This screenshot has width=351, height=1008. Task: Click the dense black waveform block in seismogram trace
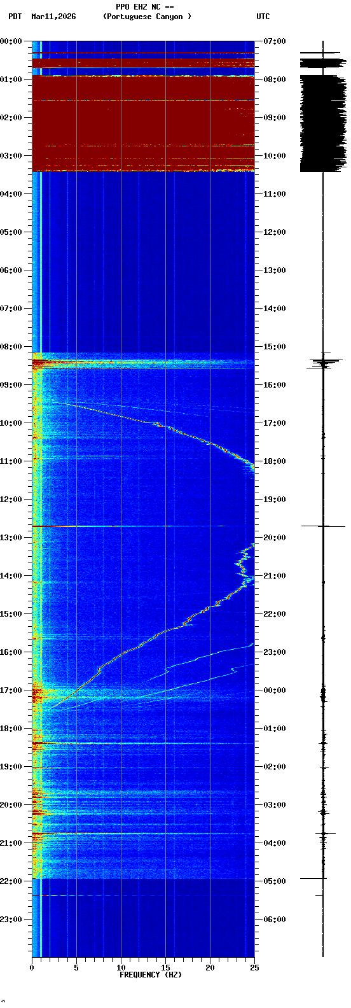click(x=323, y=123)
